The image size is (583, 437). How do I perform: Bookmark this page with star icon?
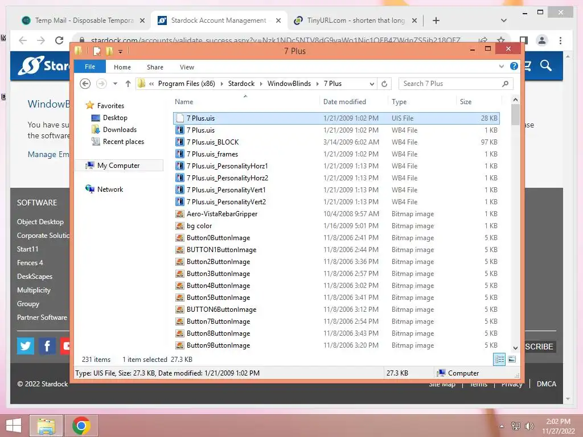pos(501,40)
